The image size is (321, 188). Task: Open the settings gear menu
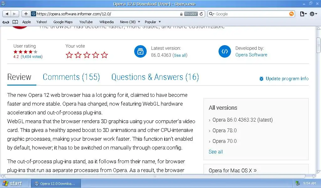313,14
